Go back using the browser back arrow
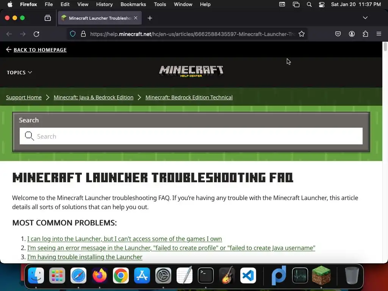The image size is (388, 291). (9, 34)
